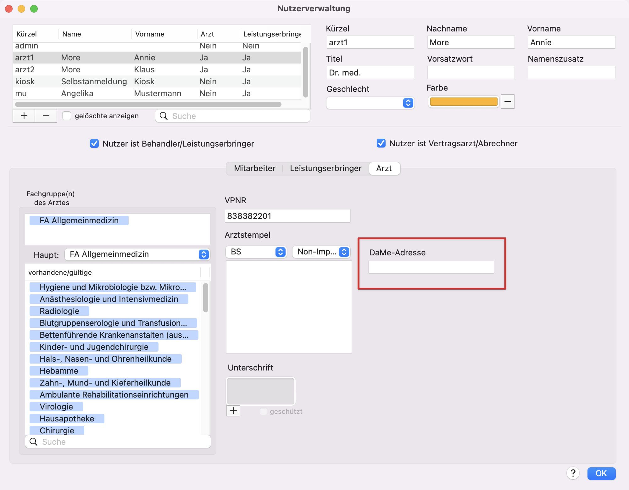The width and height of the screenshot is (629, 490).
Task: Remove selected user with the minus button
Action: click(46, 116)
